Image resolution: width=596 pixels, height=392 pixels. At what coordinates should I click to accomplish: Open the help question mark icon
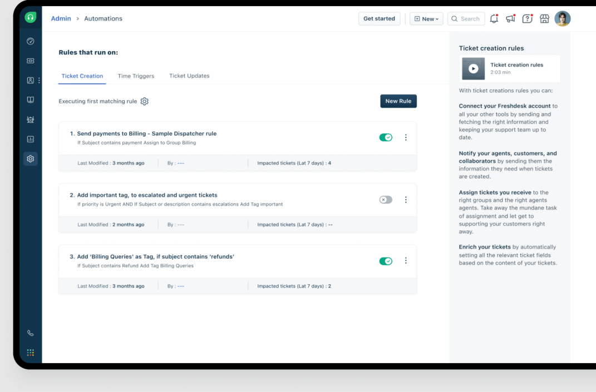[x=527, y=18]
